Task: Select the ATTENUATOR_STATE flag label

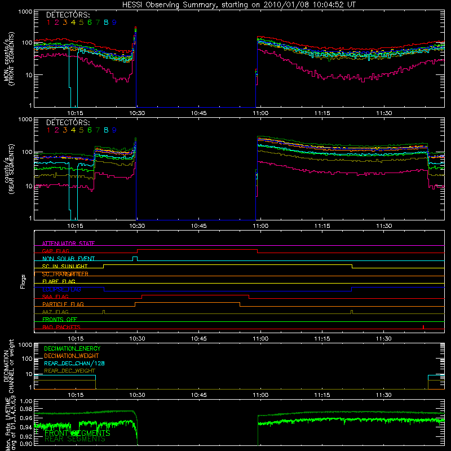Action: 68,244
